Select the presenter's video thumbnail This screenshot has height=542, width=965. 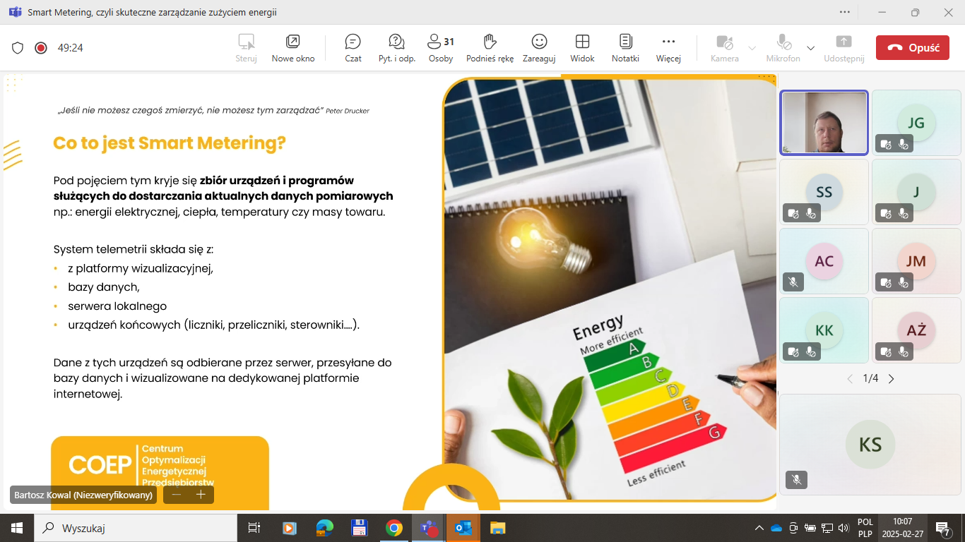[824, 123]
